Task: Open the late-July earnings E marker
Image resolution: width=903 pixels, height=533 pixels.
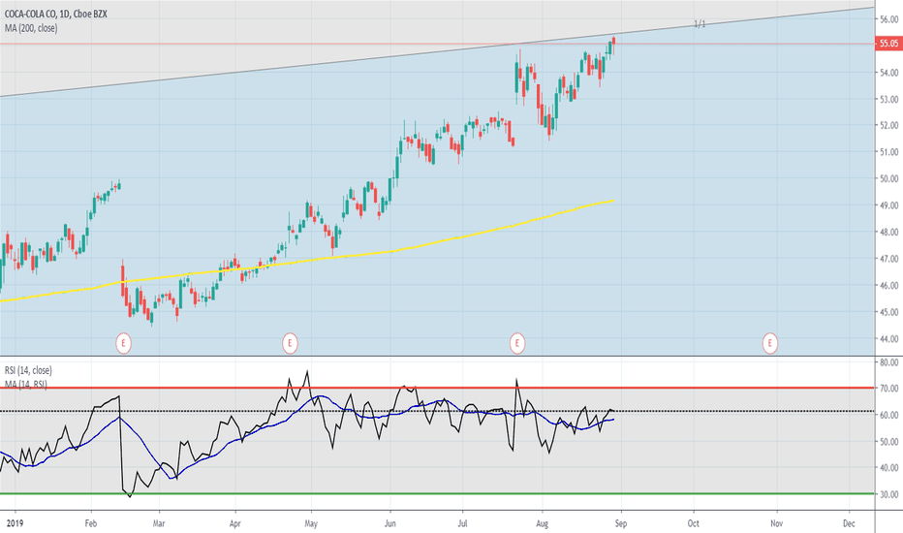Action: click(517, 343)
